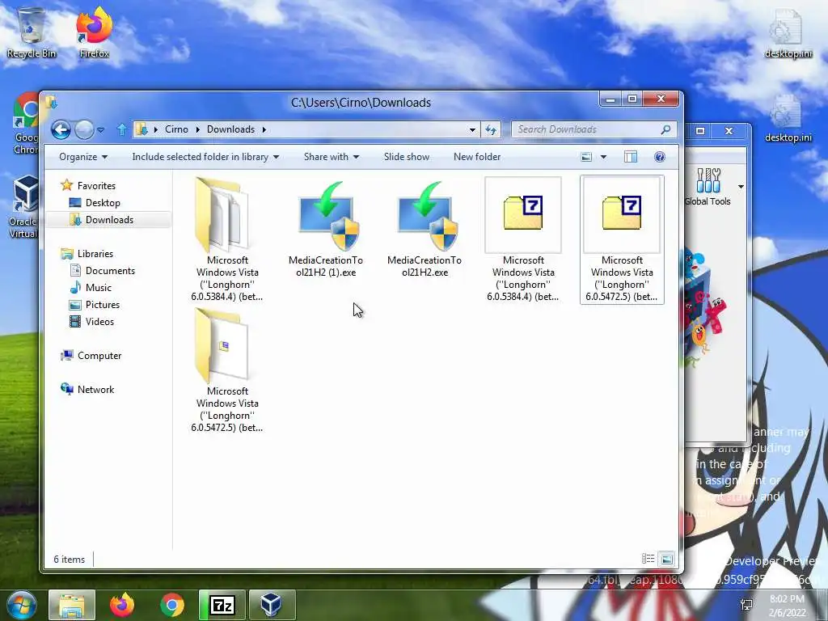Click Slide show in the toolbar

click(x=407, y=157)
